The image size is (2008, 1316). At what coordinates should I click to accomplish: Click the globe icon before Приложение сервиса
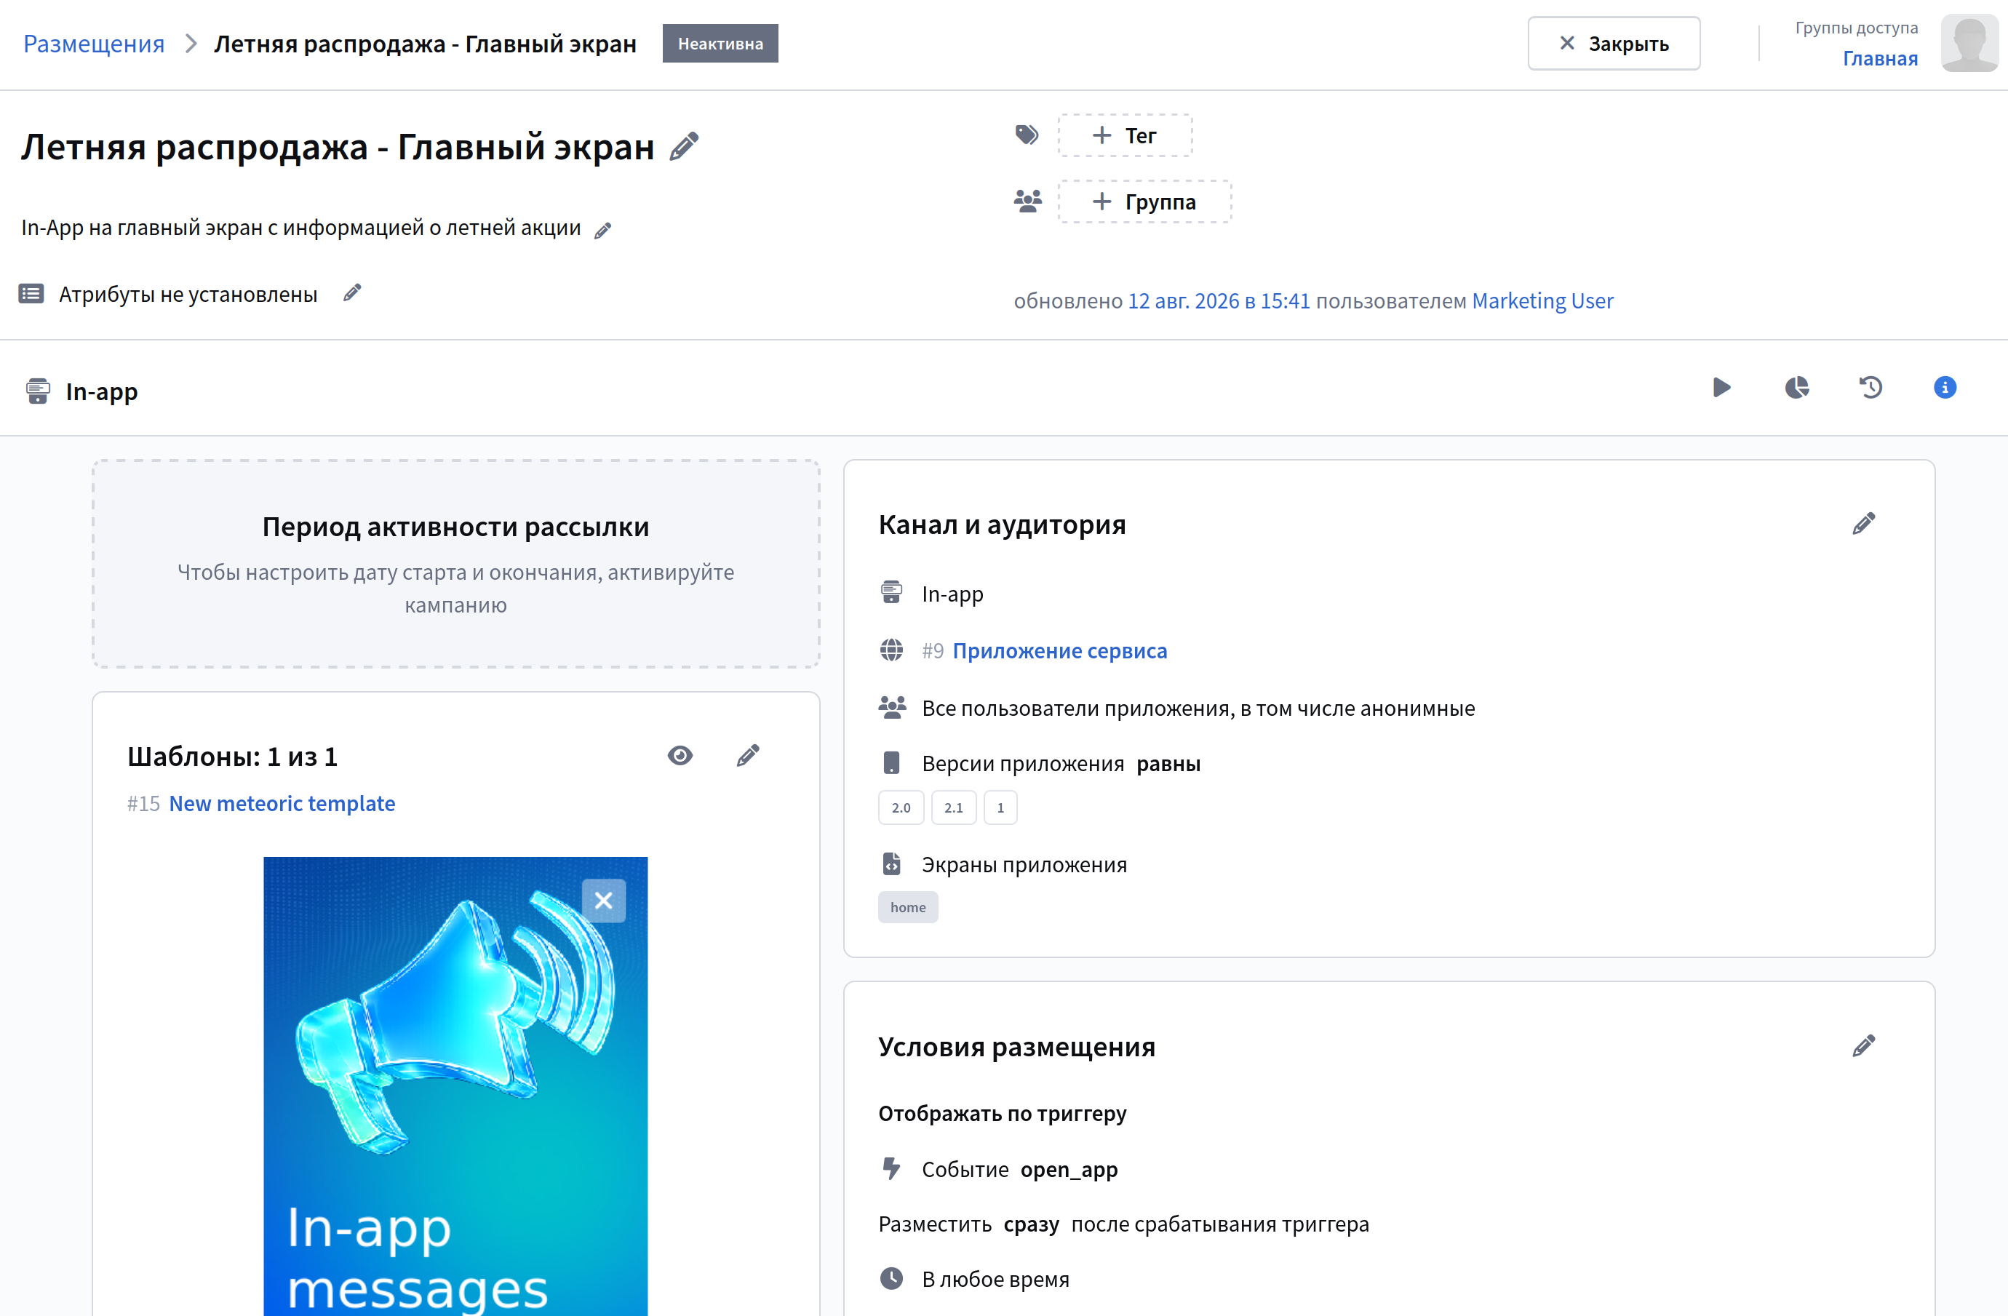click(891, 650)
